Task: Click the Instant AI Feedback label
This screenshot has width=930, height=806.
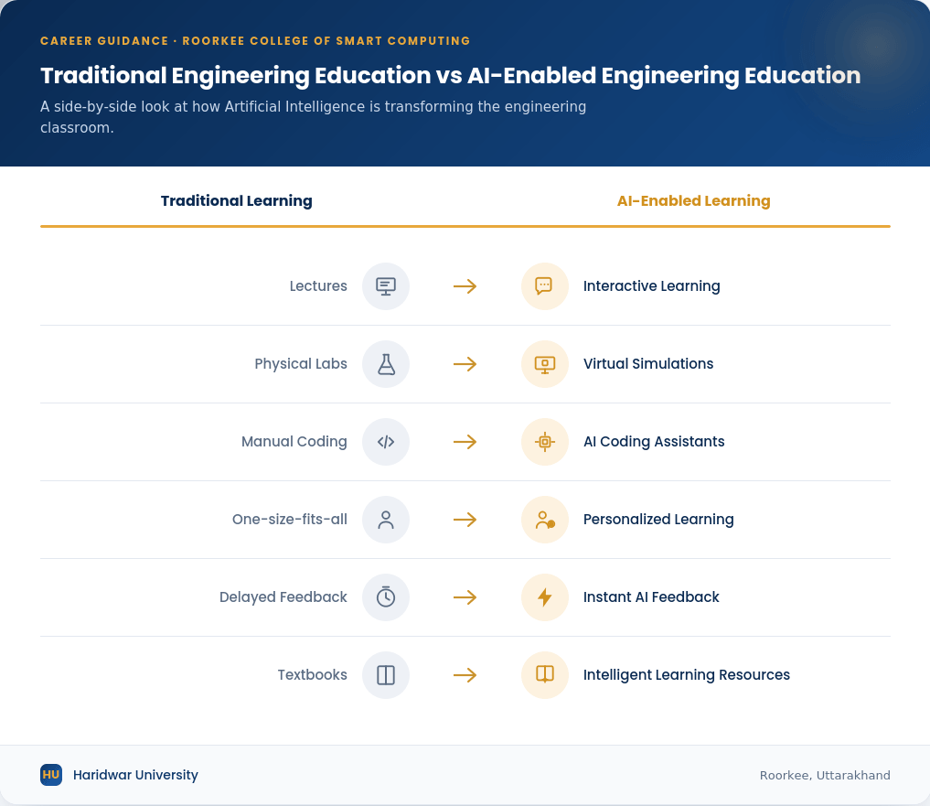Action: (x=651, y=597)
